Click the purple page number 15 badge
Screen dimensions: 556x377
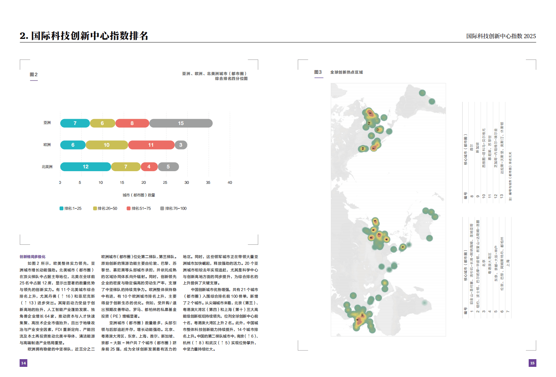coord(532,363)
